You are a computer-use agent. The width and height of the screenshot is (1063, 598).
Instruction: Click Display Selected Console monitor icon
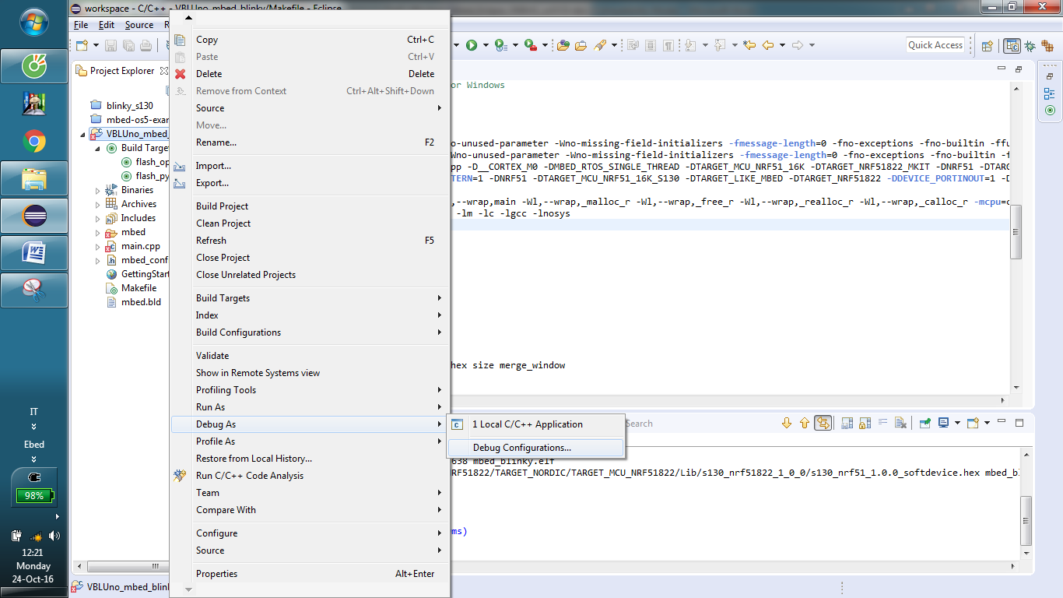click(944, 423)
